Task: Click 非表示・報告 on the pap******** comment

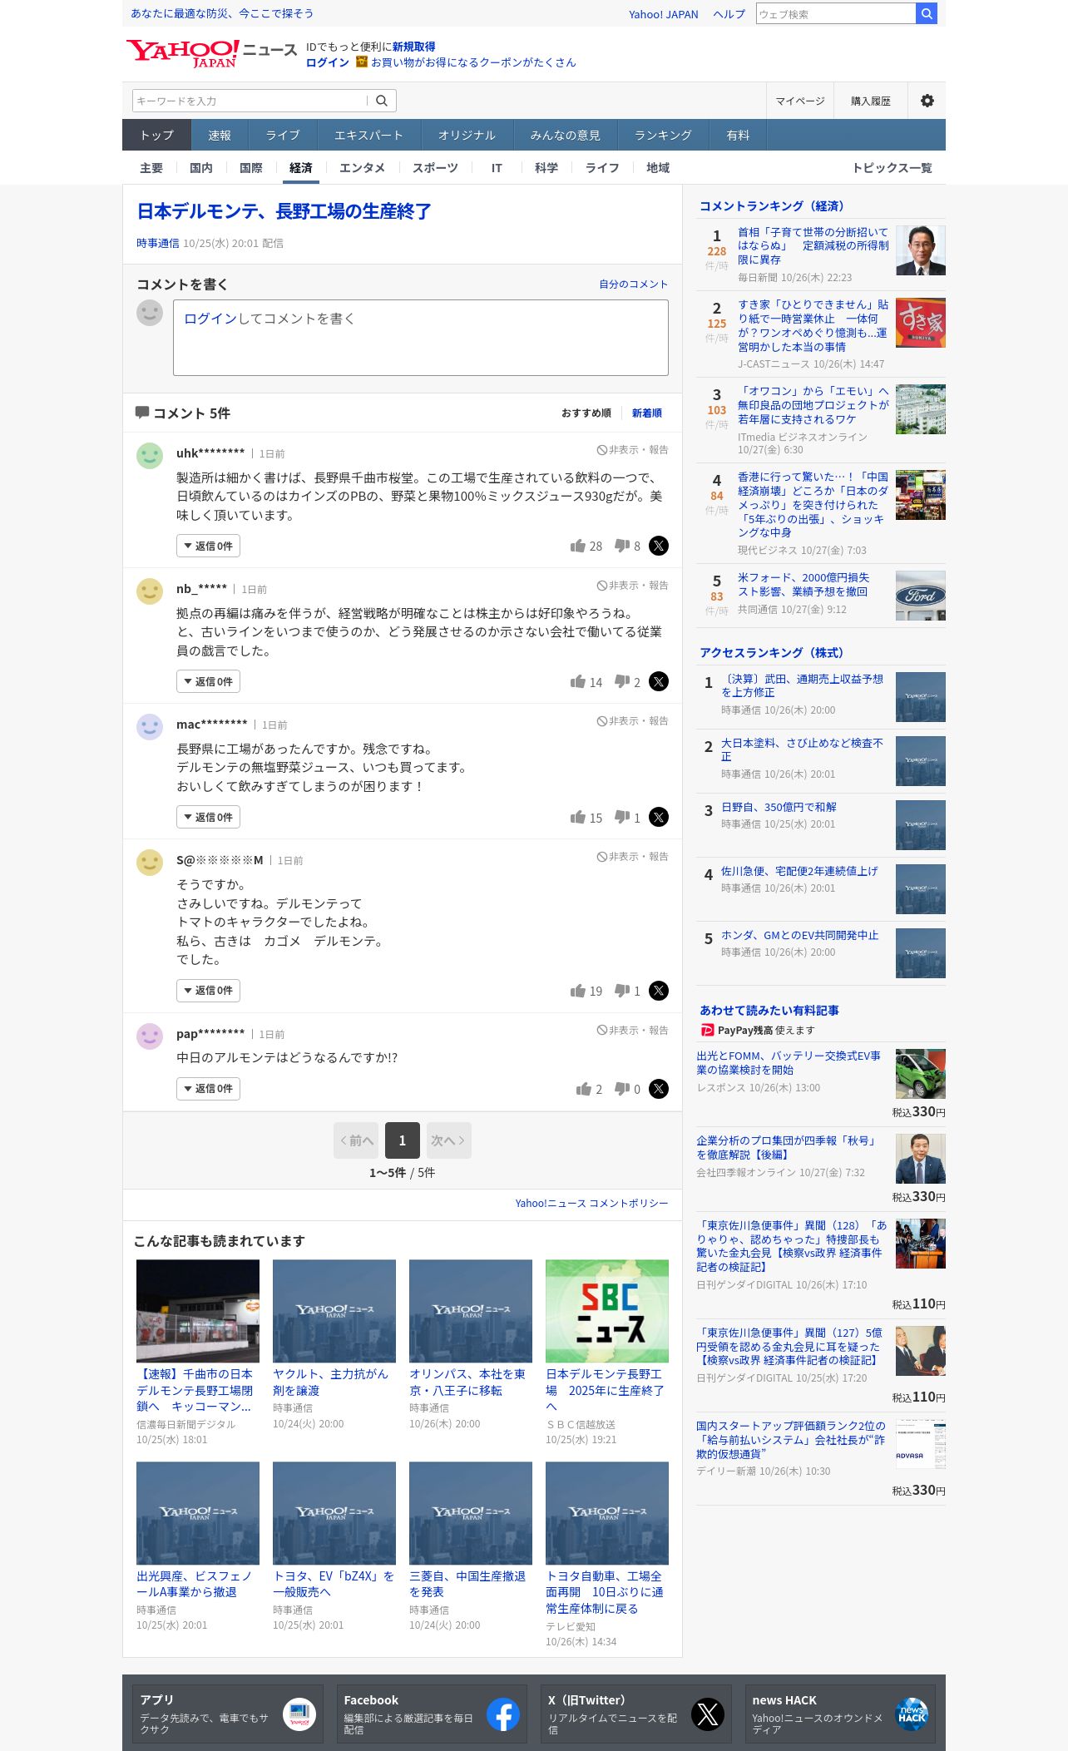Action: pyautogui.click(x=632, y=1031)
